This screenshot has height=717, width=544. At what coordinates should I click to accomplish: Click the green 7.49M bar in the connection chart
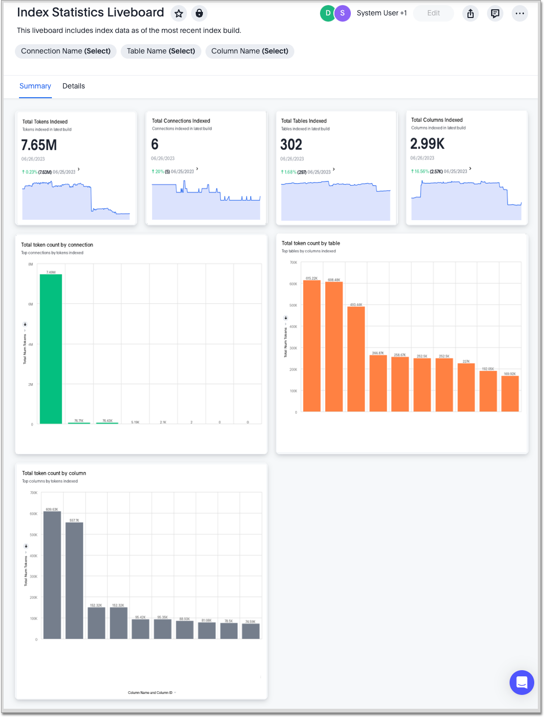(x=50, y=350)
